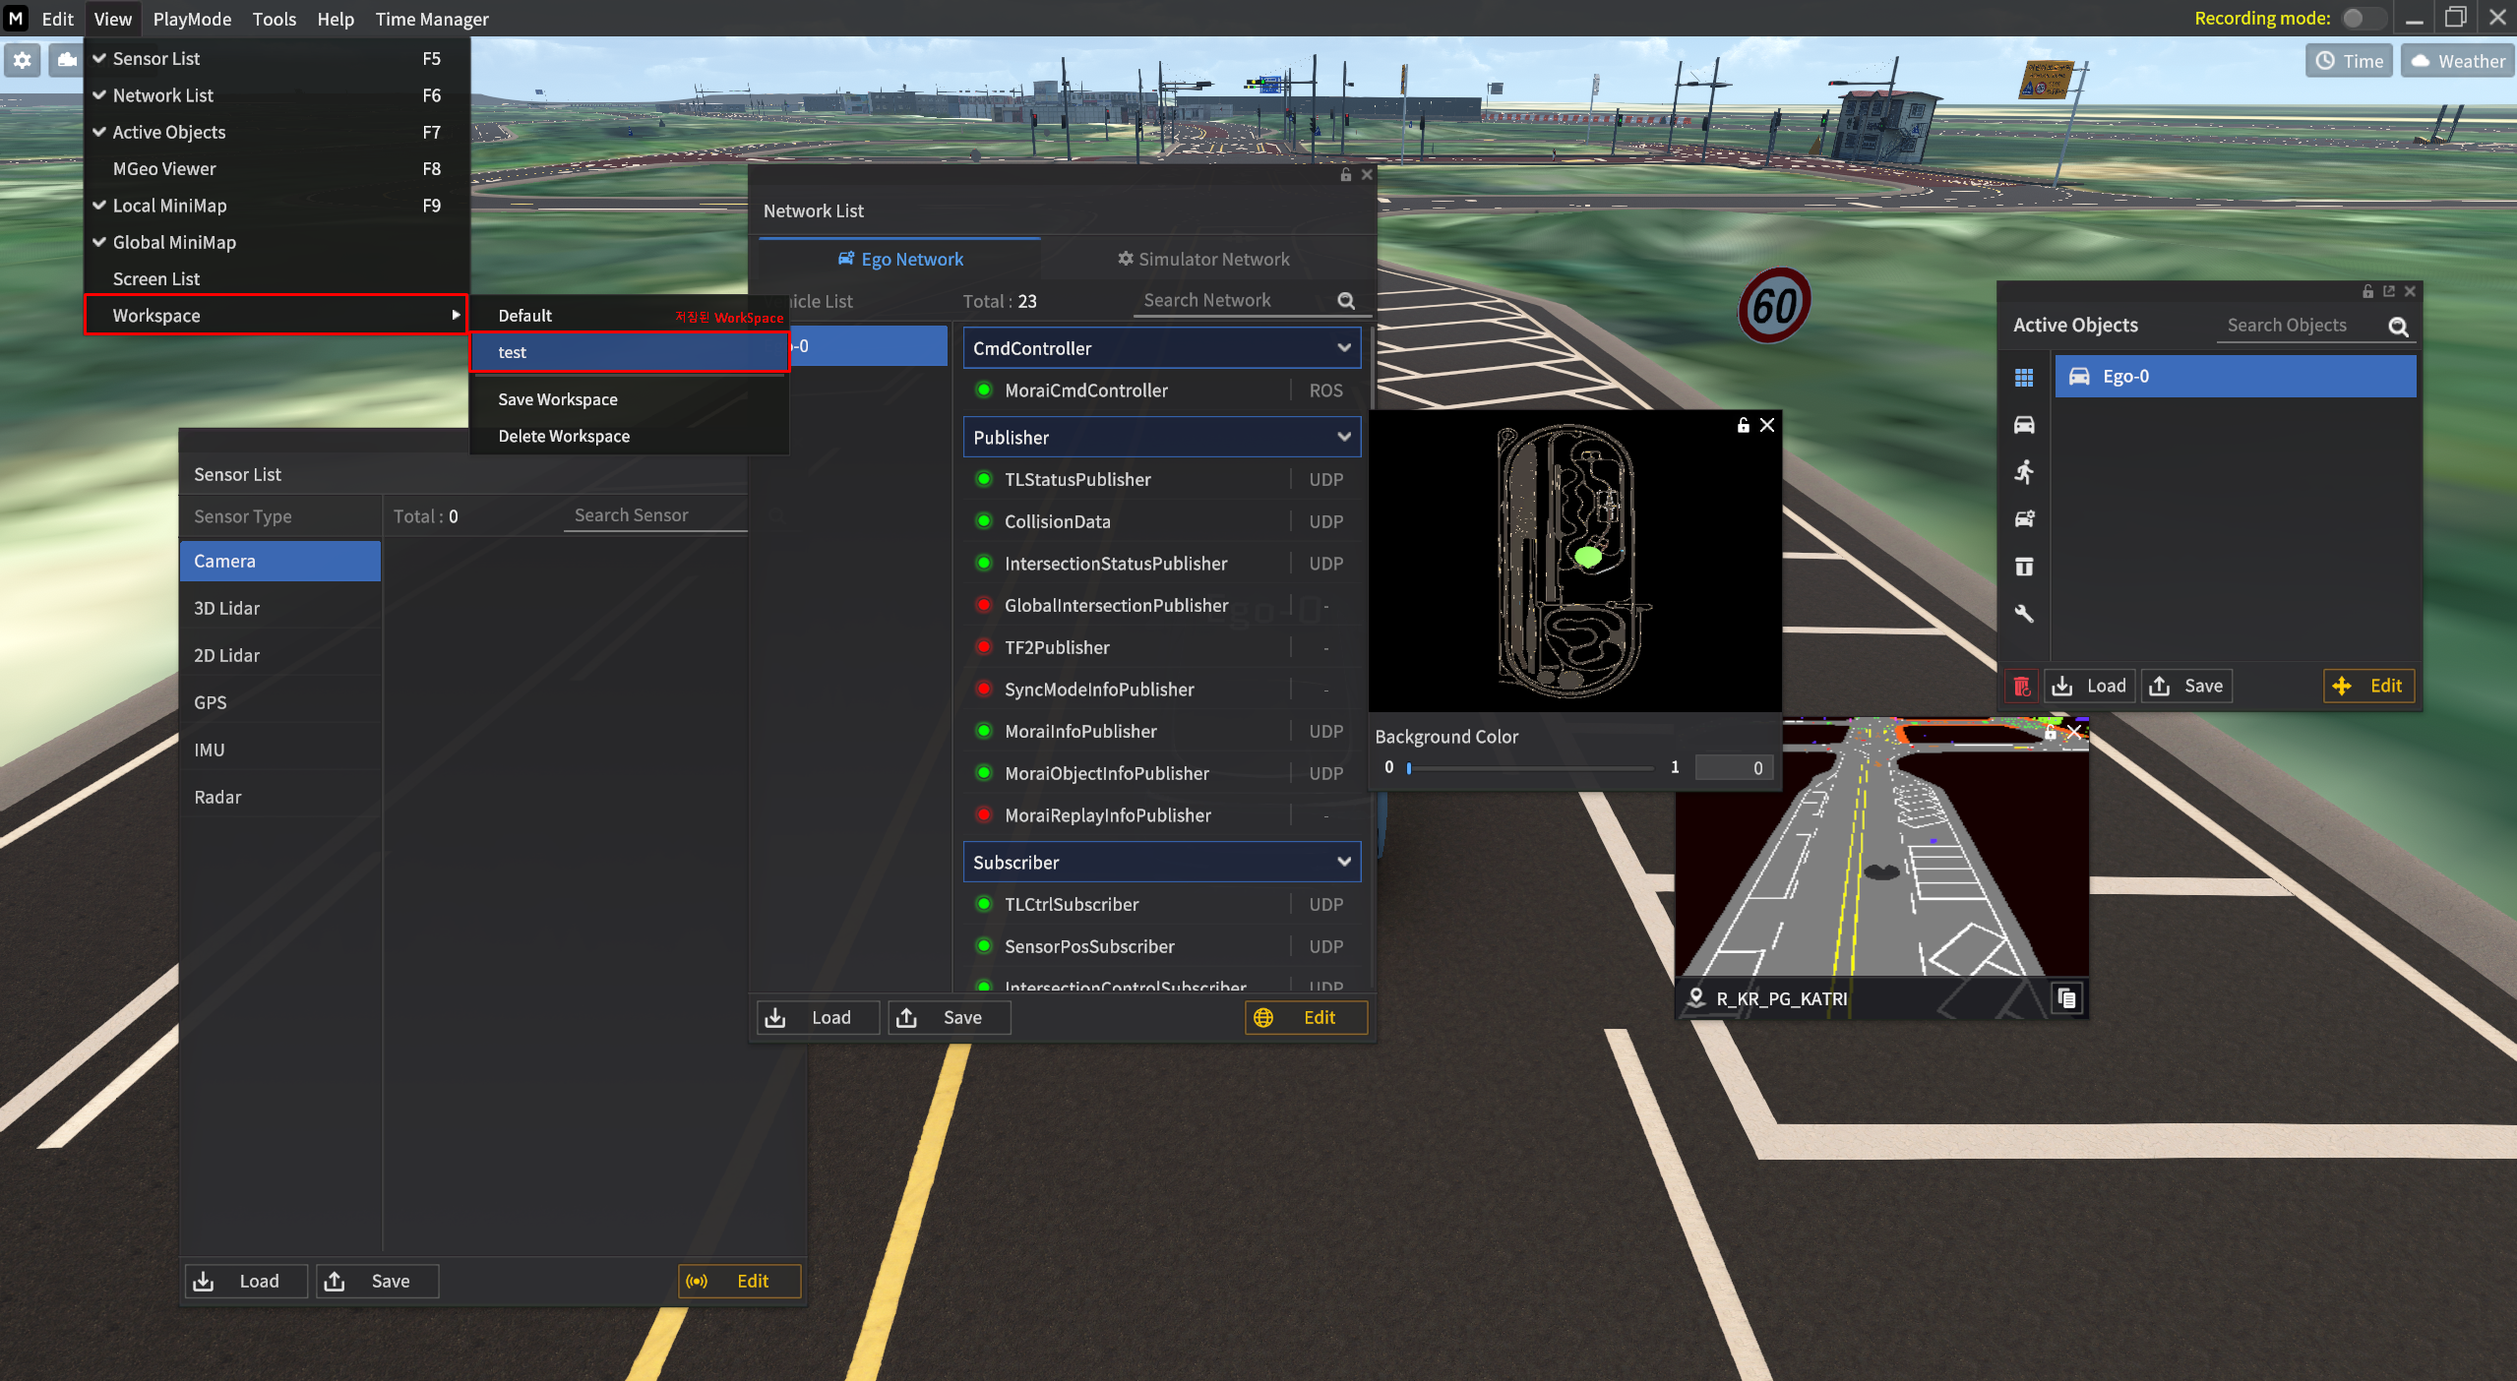This screenshot has width=2517, height=1381.
Task: Collapse the Publisher section
Action: [1343, 438]
